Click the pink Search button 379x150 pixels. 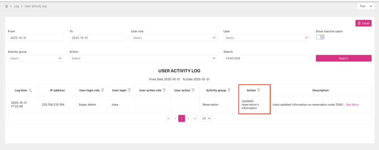coord(343,58)
